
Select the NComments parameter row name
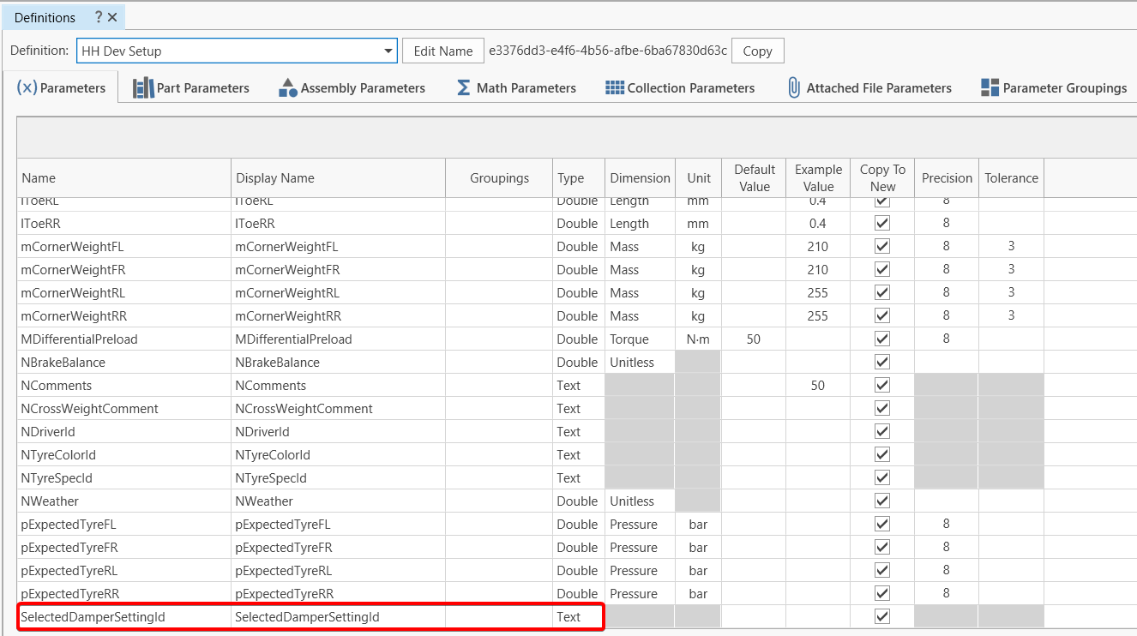(57, 386)
